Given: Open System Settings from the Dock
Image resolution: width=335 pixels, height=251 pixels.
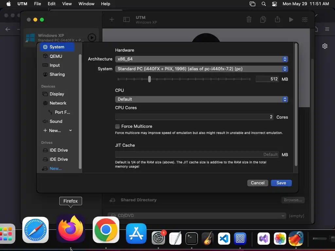Looking at the screenshot, I should [158, 238].
